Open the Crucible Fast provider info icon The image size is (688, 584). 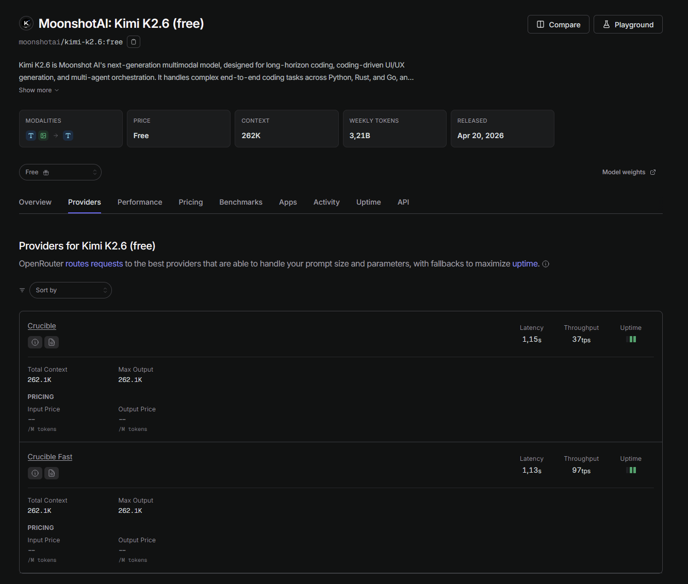click(x=35, y=473)
